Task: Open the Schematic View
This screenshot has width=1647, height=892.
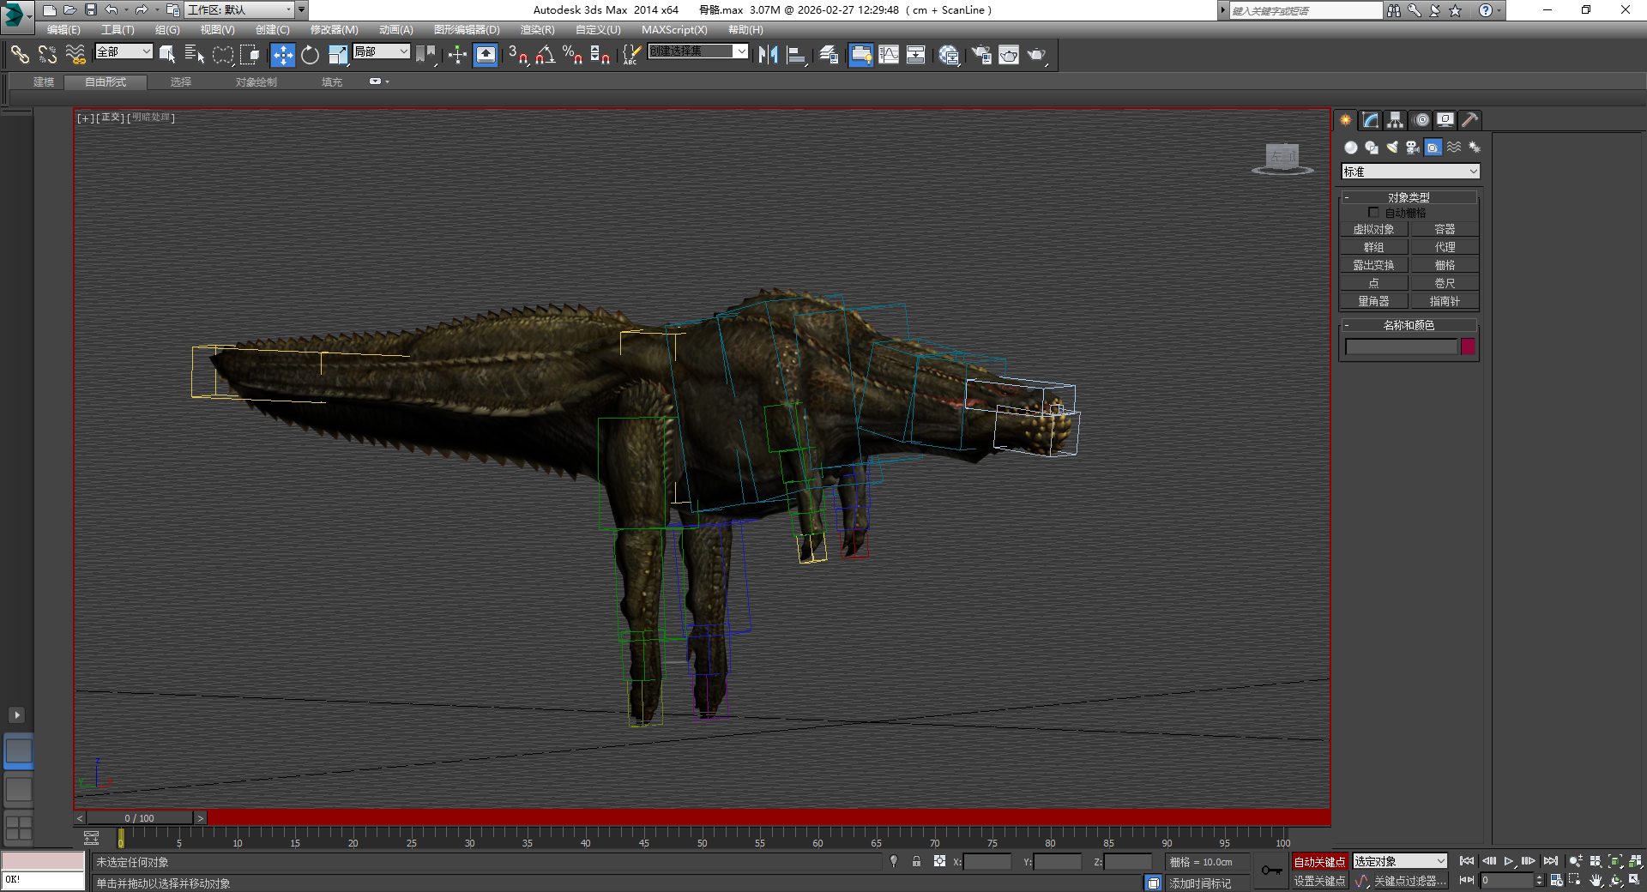Action: coord(916,55)
